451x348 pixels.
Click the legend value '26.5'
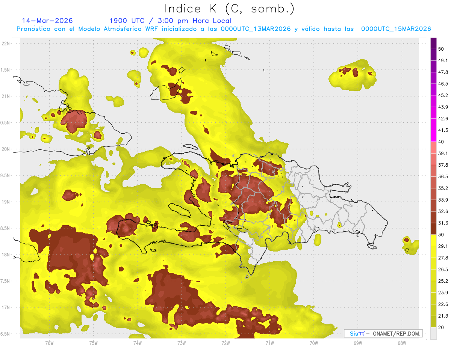pyautogui.click(x=443, y=270)
